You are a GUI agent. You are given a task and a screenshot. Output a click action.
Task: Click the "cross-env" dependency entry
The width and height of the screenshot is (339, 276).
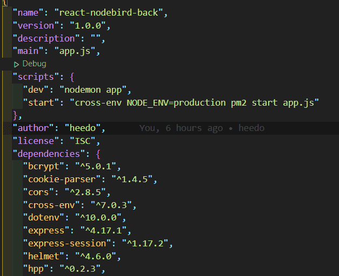pyautogui.click(x=80, y=205)
